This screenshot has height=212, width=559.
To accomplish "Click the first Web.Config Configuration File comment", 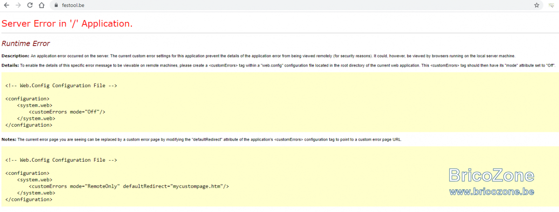I will tap(61, 86).
